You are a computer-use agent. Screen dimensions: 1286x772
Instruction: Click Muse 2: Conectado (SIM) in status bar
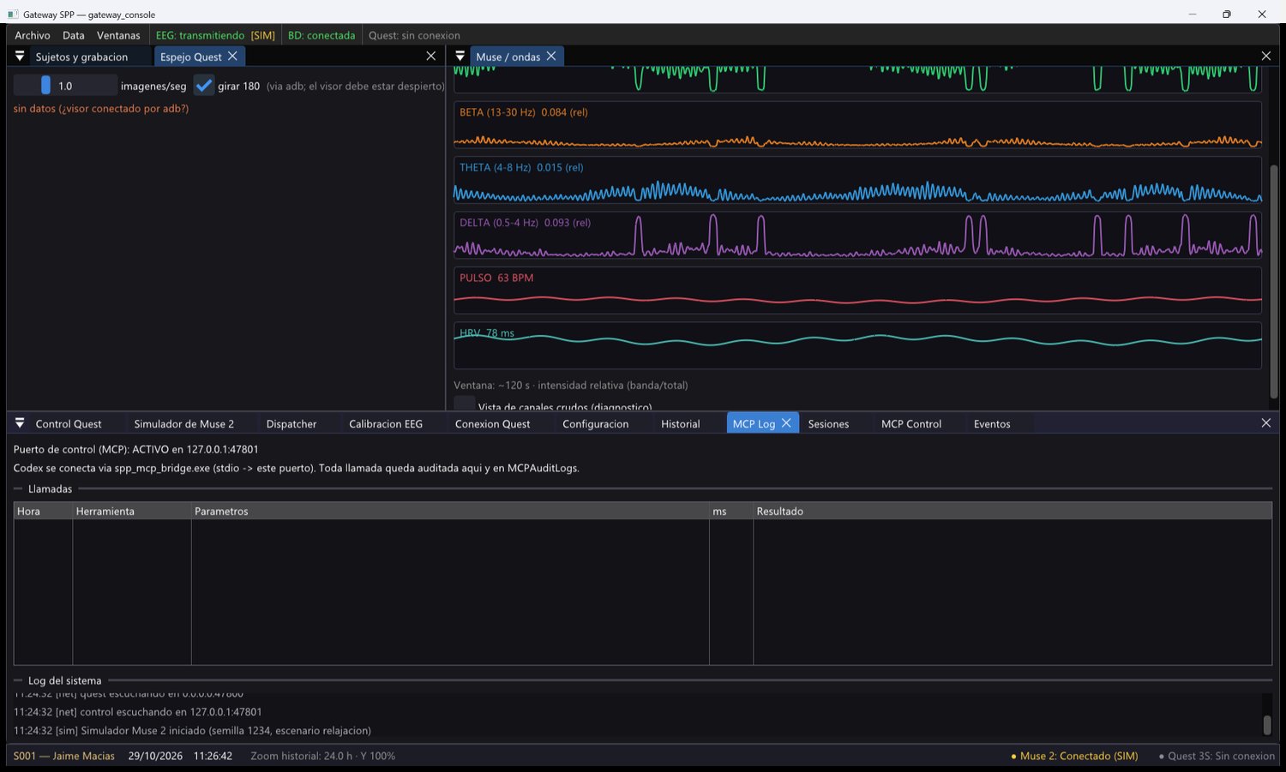(1074, 756)
